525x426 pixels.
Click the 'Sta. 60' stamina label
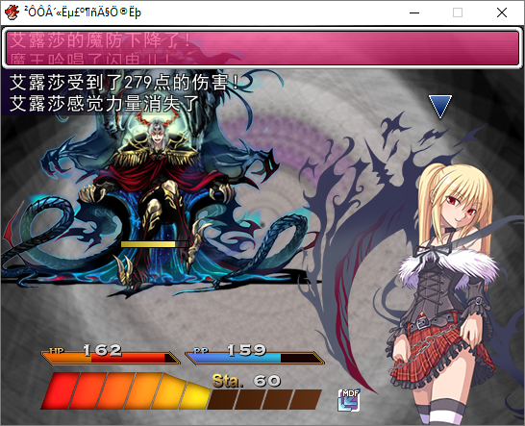click(246, 381)
